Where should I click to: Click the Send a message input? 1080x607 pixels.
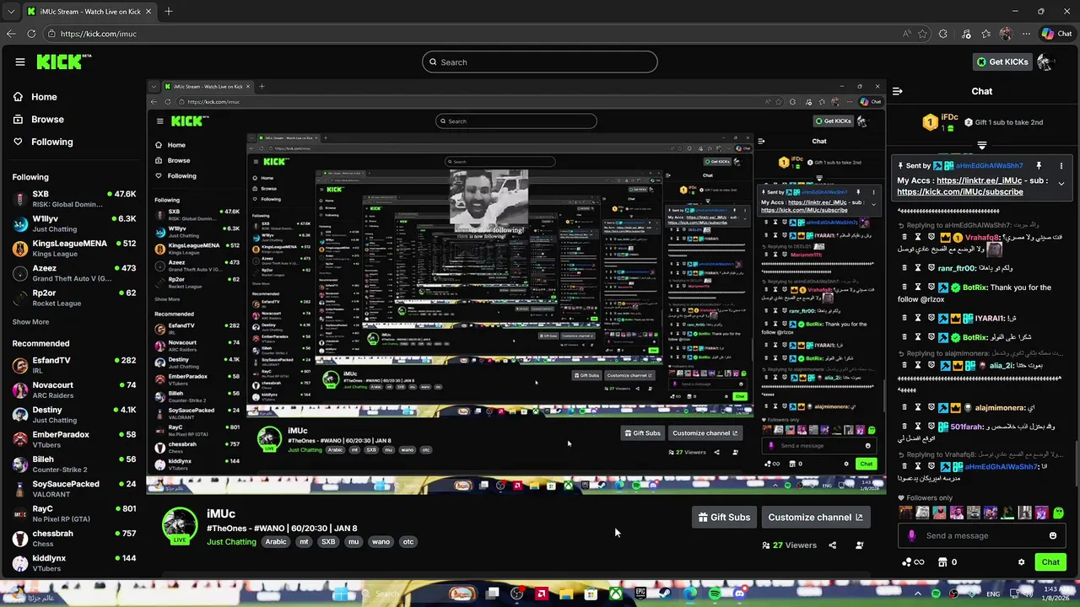coord(983,535)
